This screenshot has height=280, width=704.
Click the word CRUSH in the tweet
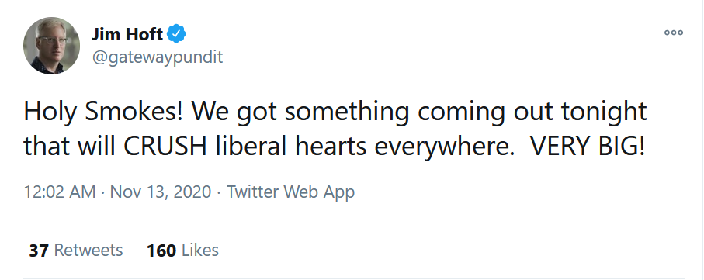[x=165, y=147]
